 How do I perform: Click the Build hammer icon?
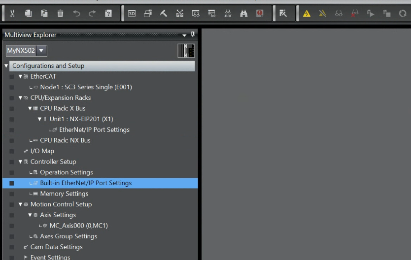click(164, 14)
